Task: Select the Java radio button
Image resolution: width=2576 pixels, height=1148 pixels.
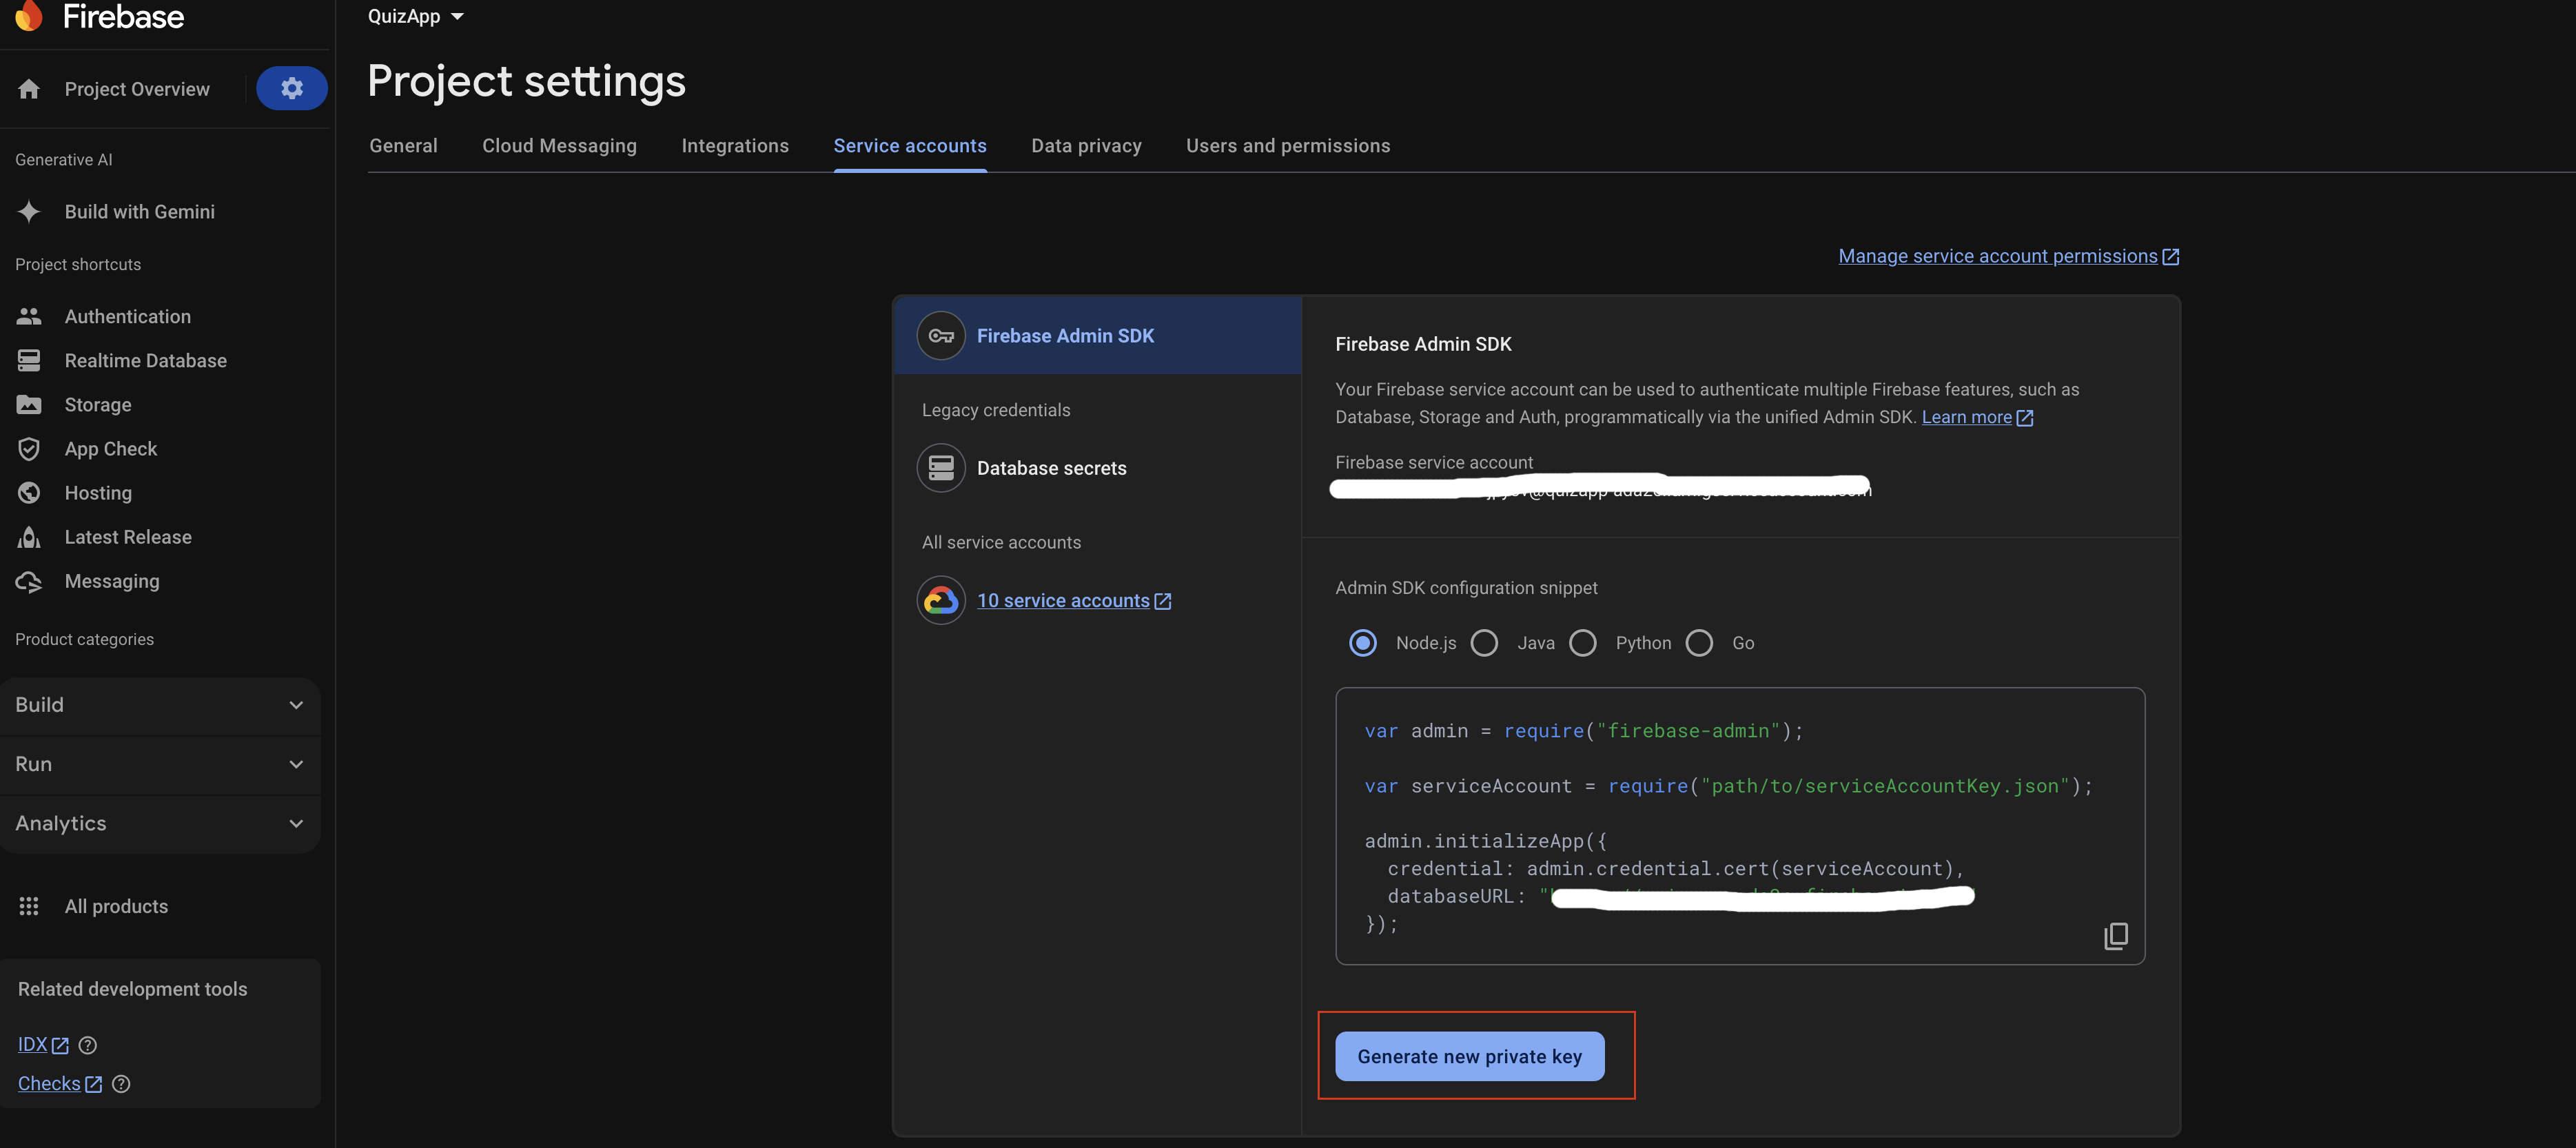Action: [1484, 643]
